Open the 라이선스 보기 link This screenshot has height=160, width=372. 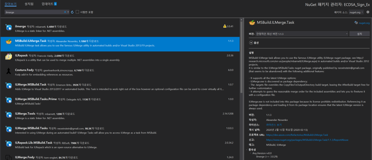[274, 125]
